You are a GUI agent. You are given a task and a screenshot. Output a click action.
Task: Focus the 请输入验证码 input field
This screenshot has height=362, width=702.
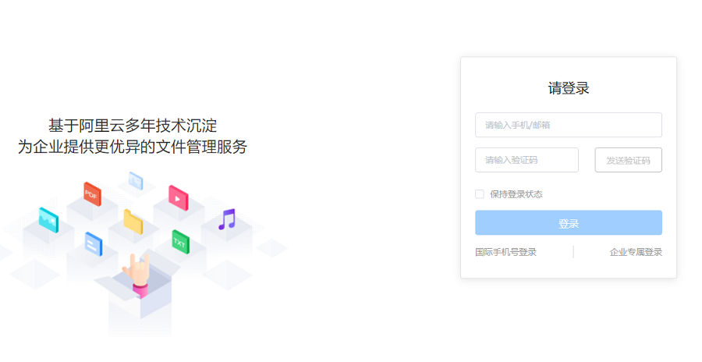(x=526, y=160)
